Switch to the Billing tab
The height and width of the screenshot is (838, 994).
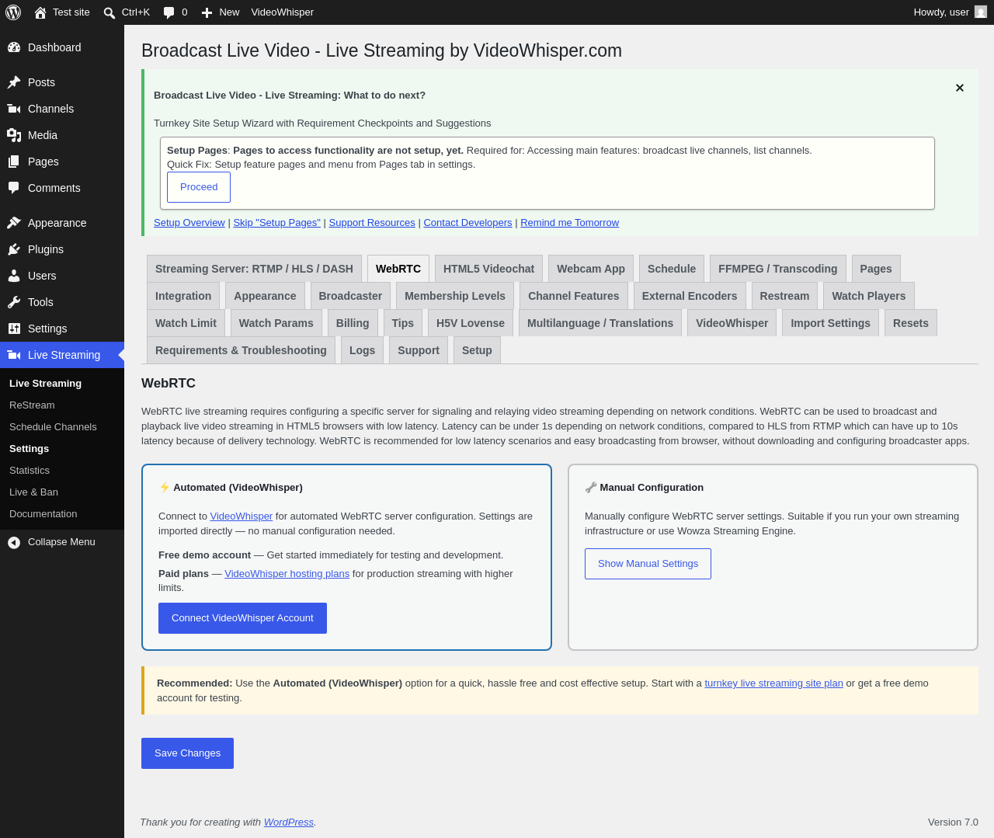(x=353, y=323)
